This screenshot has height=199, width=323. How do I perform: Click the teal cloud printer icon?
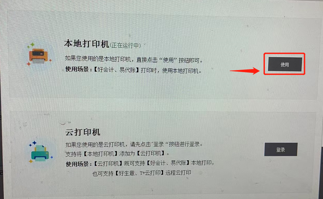41,152
